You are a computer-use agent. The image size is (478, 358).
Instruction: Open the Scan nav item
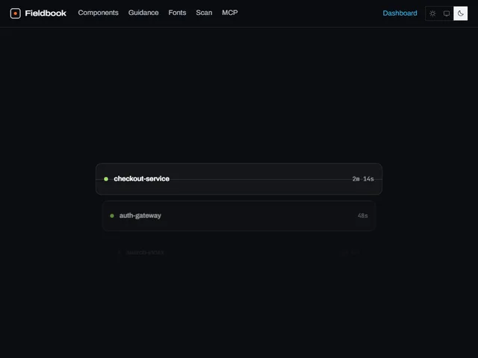204,13
